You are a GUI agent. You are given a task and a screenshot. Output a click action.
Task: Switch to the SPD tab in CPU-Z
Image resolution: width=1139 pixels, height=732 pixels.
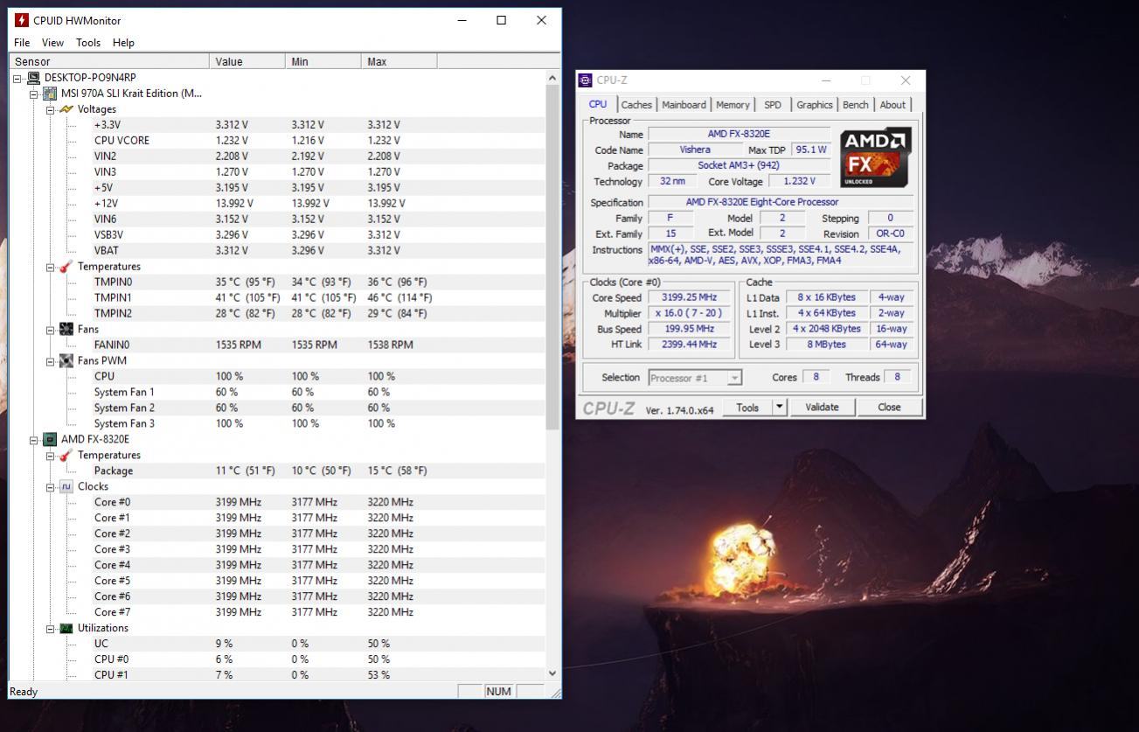(x=773, y=105)
